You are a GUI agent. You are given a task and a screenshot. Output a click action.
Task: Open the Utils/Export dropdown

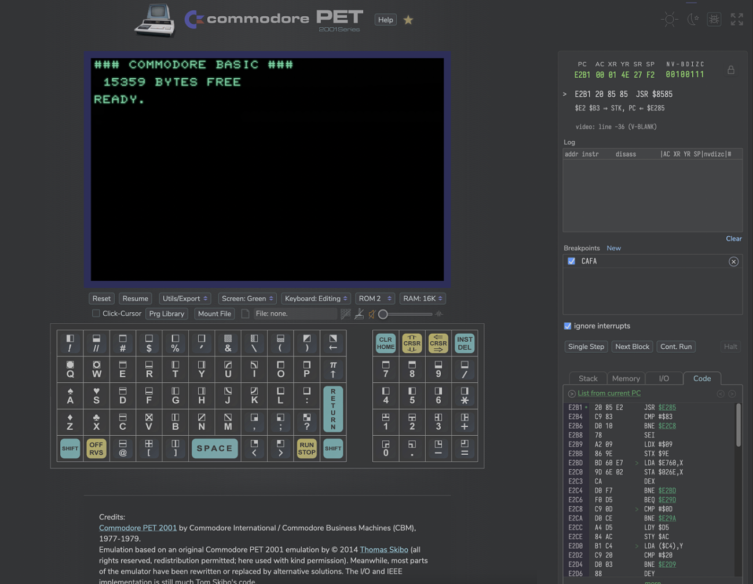(x=185, y=298)
